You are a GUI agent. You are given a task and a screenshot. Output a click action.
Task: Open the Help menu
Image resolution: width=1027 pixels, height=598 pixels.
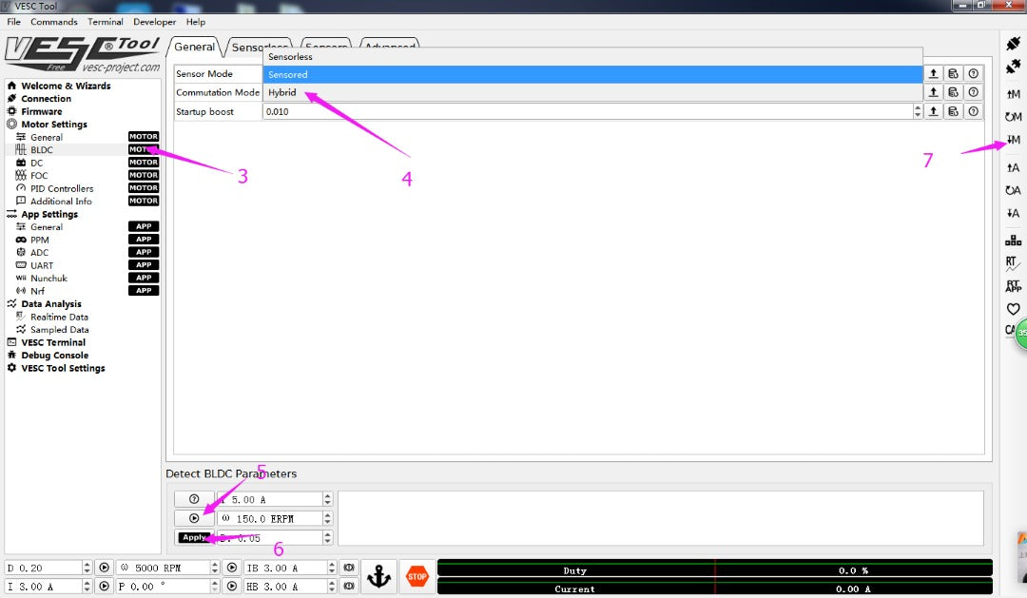click(x=195, y=22)
